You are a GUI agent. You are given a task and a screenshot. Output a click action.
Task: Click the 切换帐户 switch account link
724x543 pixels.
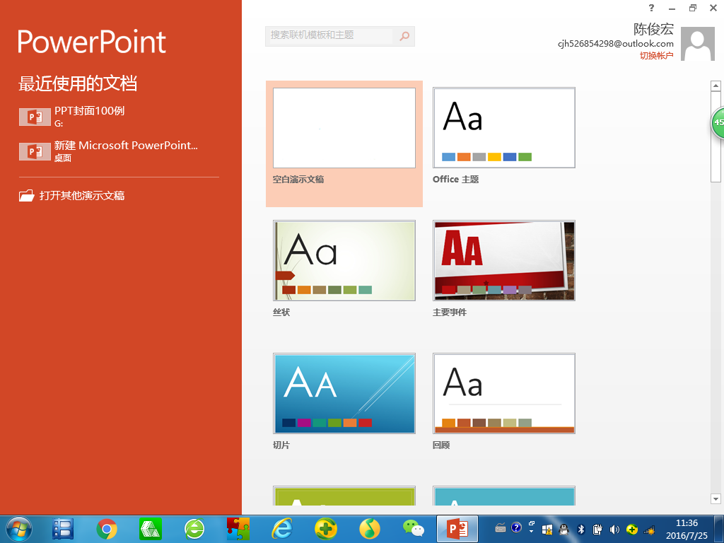click(x=656, y=56)
